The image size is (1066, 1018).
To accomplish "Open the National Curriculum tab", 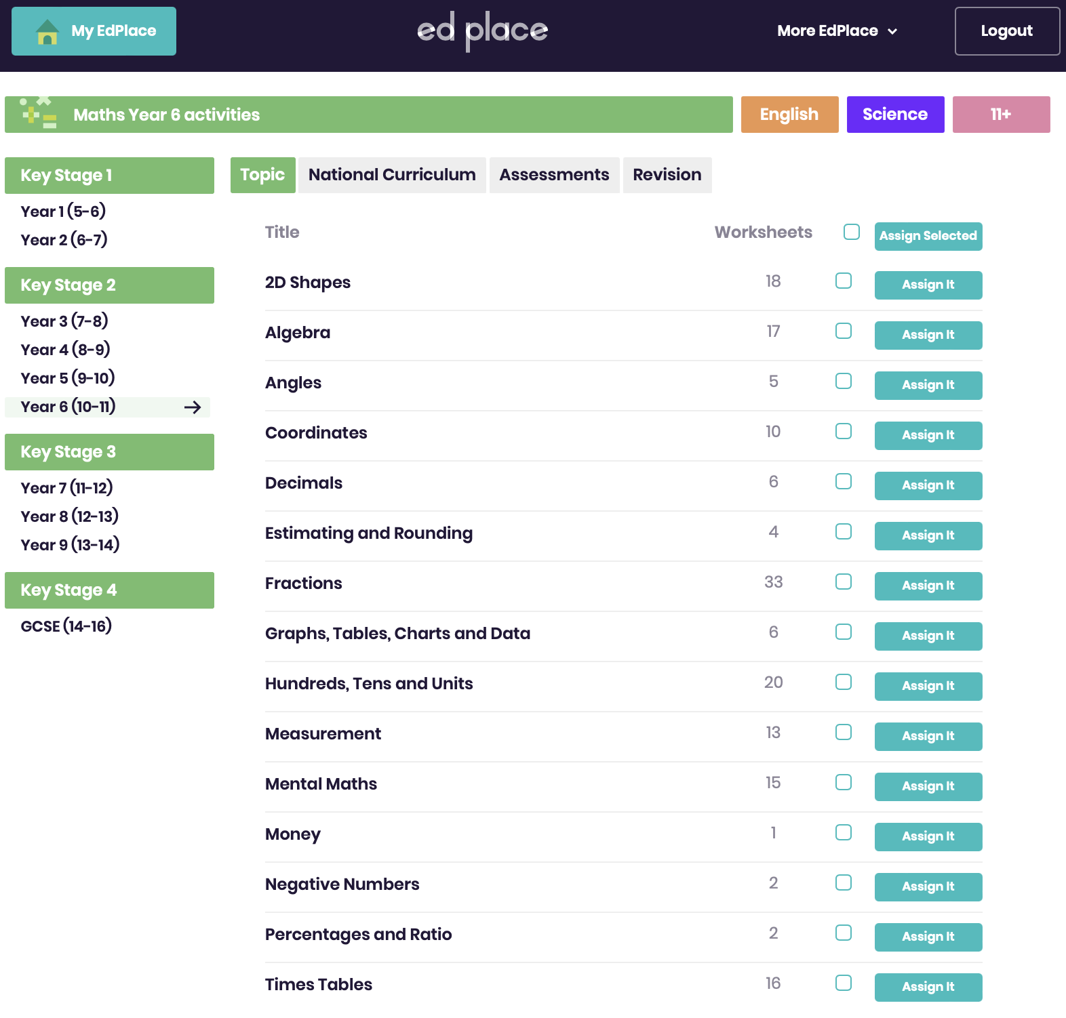I will coord(392,175).
